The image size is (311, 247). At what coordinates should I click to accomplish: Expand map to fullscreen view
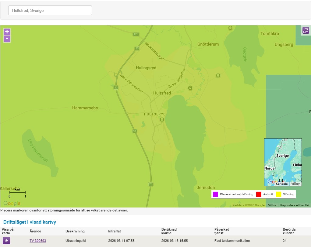pos(306,30)
